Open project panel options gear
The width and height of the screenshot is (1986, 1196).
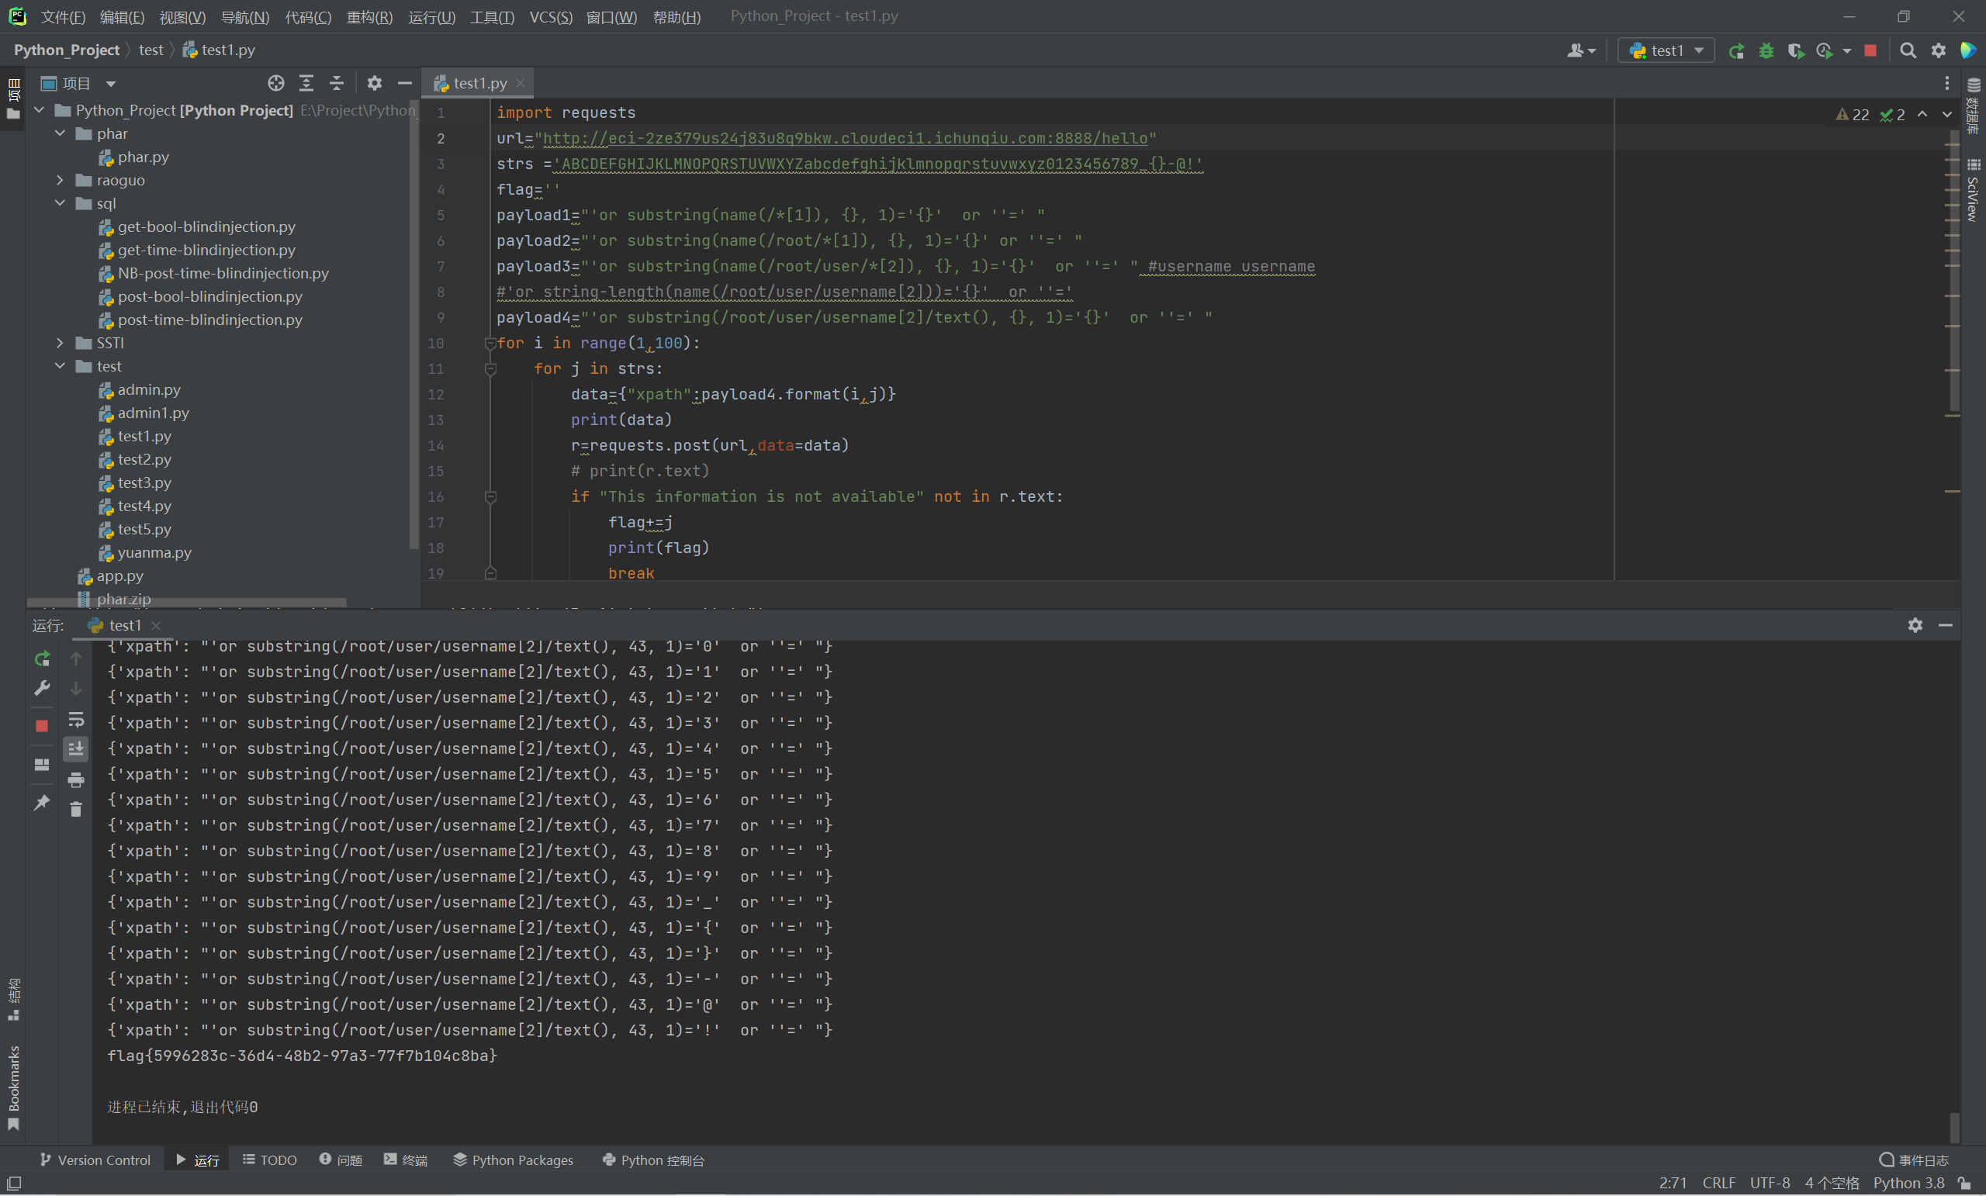(x=375, y=83)
